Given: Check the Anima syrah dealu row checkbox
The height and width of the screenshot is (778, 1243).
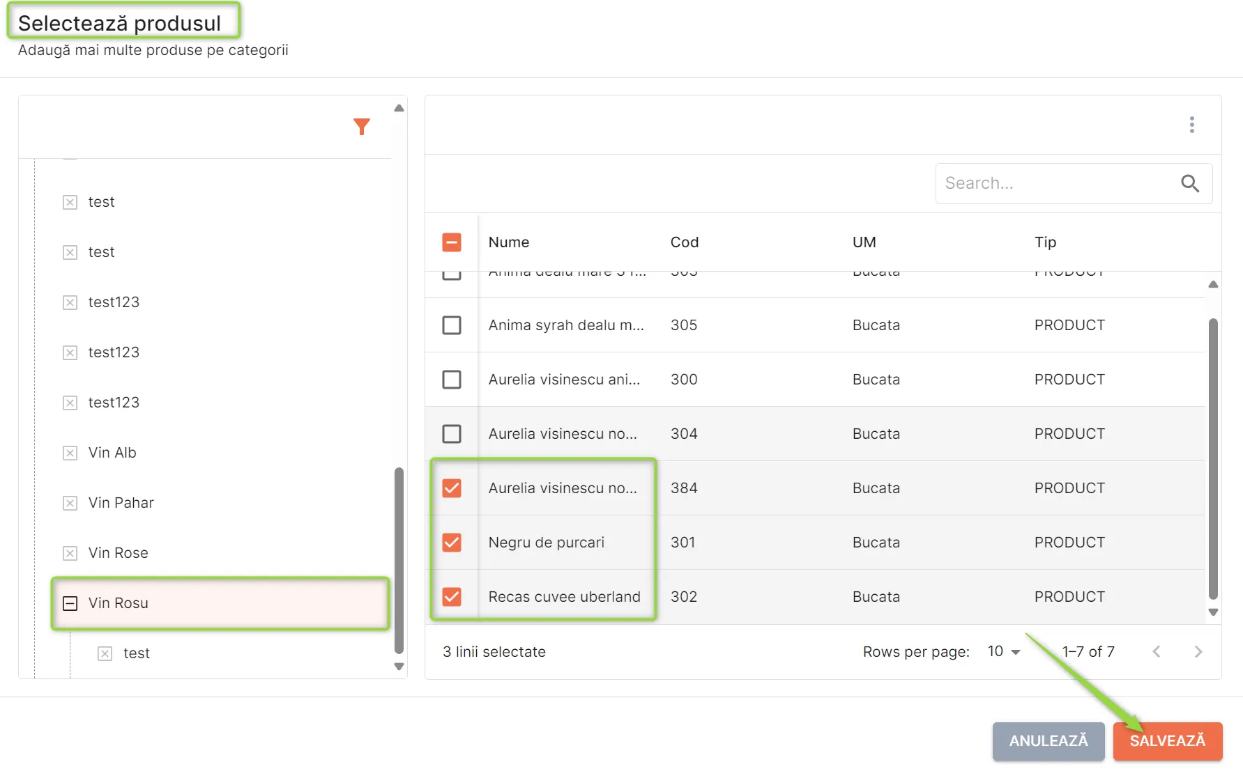Looking at the screenshot, I should (x=452, y=325).
